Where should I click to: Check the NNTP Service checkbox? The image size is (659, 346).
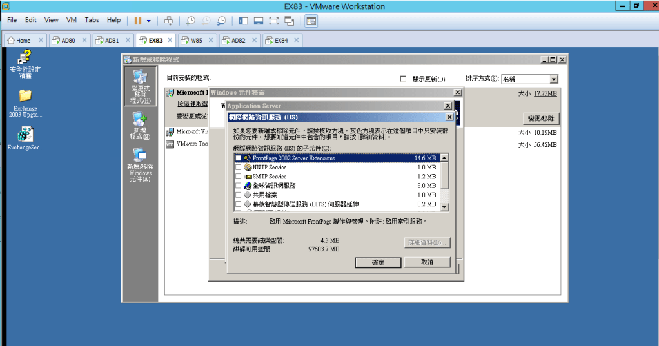pos(239,168)
